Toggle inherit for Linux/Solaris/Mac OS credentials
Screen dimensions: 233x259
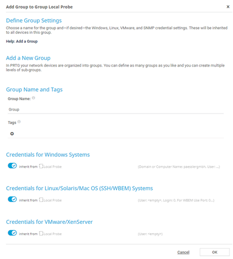(x=12, y=199)
